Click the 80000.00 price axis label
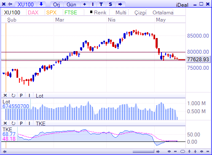 198,52
